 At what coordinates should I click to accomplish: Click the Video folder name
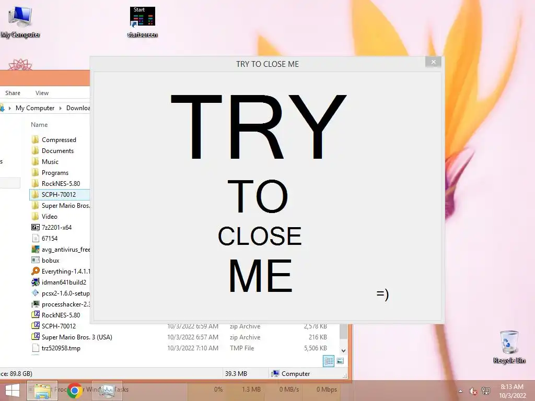pos(49,217)
